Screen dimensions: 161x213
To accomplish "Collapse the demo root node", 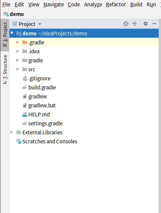I will pos(12,33).
